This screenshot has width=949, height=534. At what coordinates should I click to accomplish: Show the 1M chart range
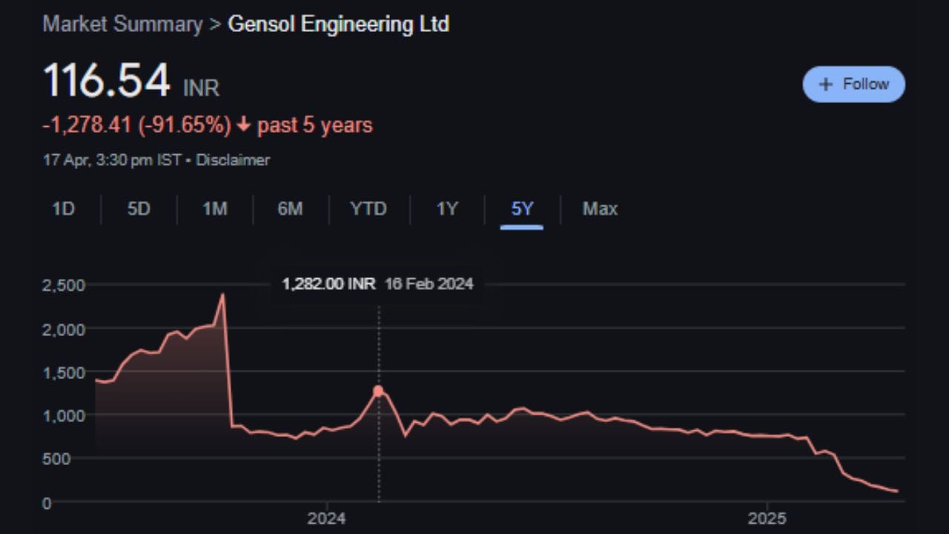coord(214,209)
